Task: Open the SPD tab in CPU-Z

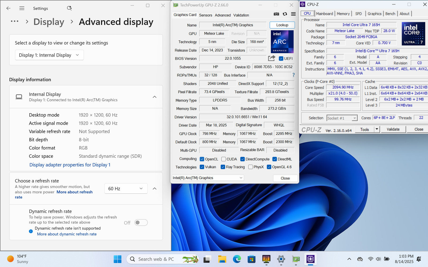Action: click(358, 14)
